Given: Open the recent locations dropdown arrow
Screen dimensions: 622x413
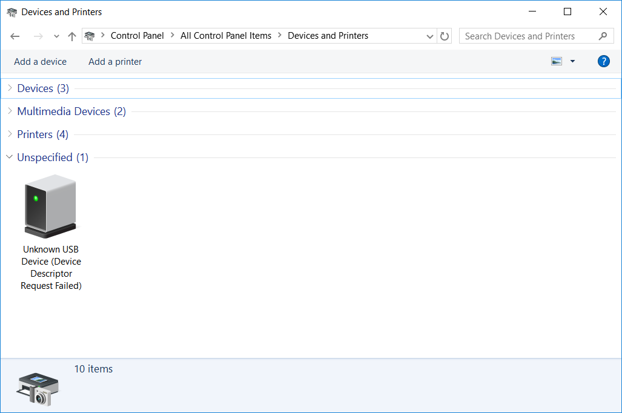Looking at the screenshot, I should click(56, 36).
